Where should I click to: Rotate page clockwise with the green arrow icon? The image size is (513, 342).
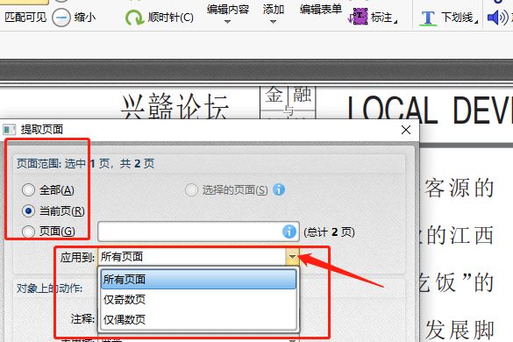tap(134, 17)
